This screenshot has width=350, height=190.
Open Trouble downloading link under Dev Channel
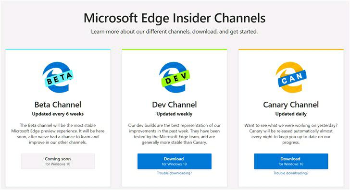coord(175,173)
